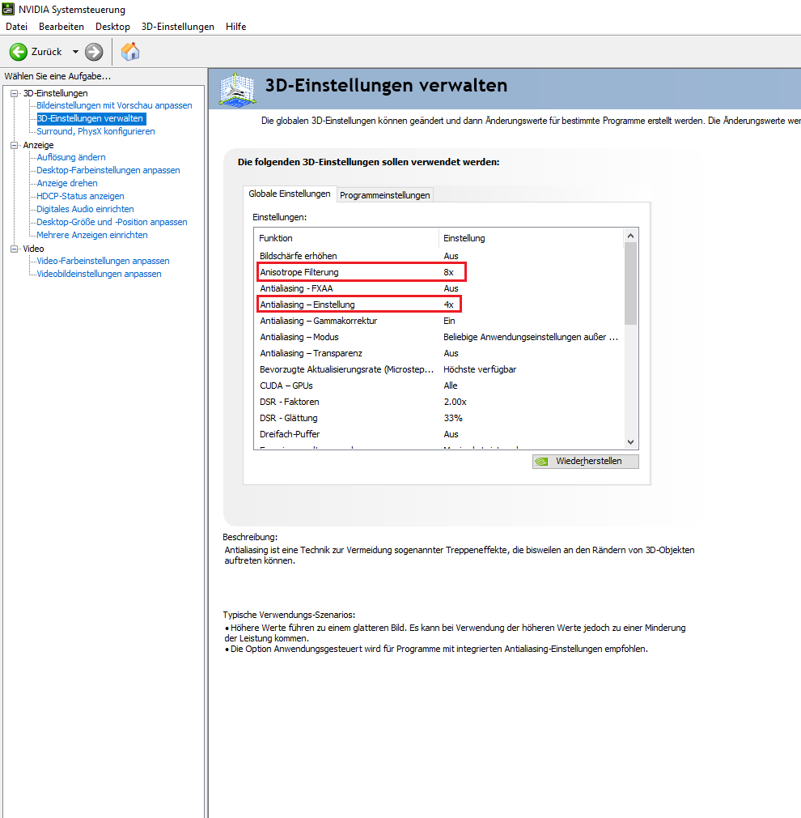Change Antialiasing – Modus value Beliebige Anwendungseinstellungen
The height and width of the screenshot is (818, 801).
click(x=531, y=337)
